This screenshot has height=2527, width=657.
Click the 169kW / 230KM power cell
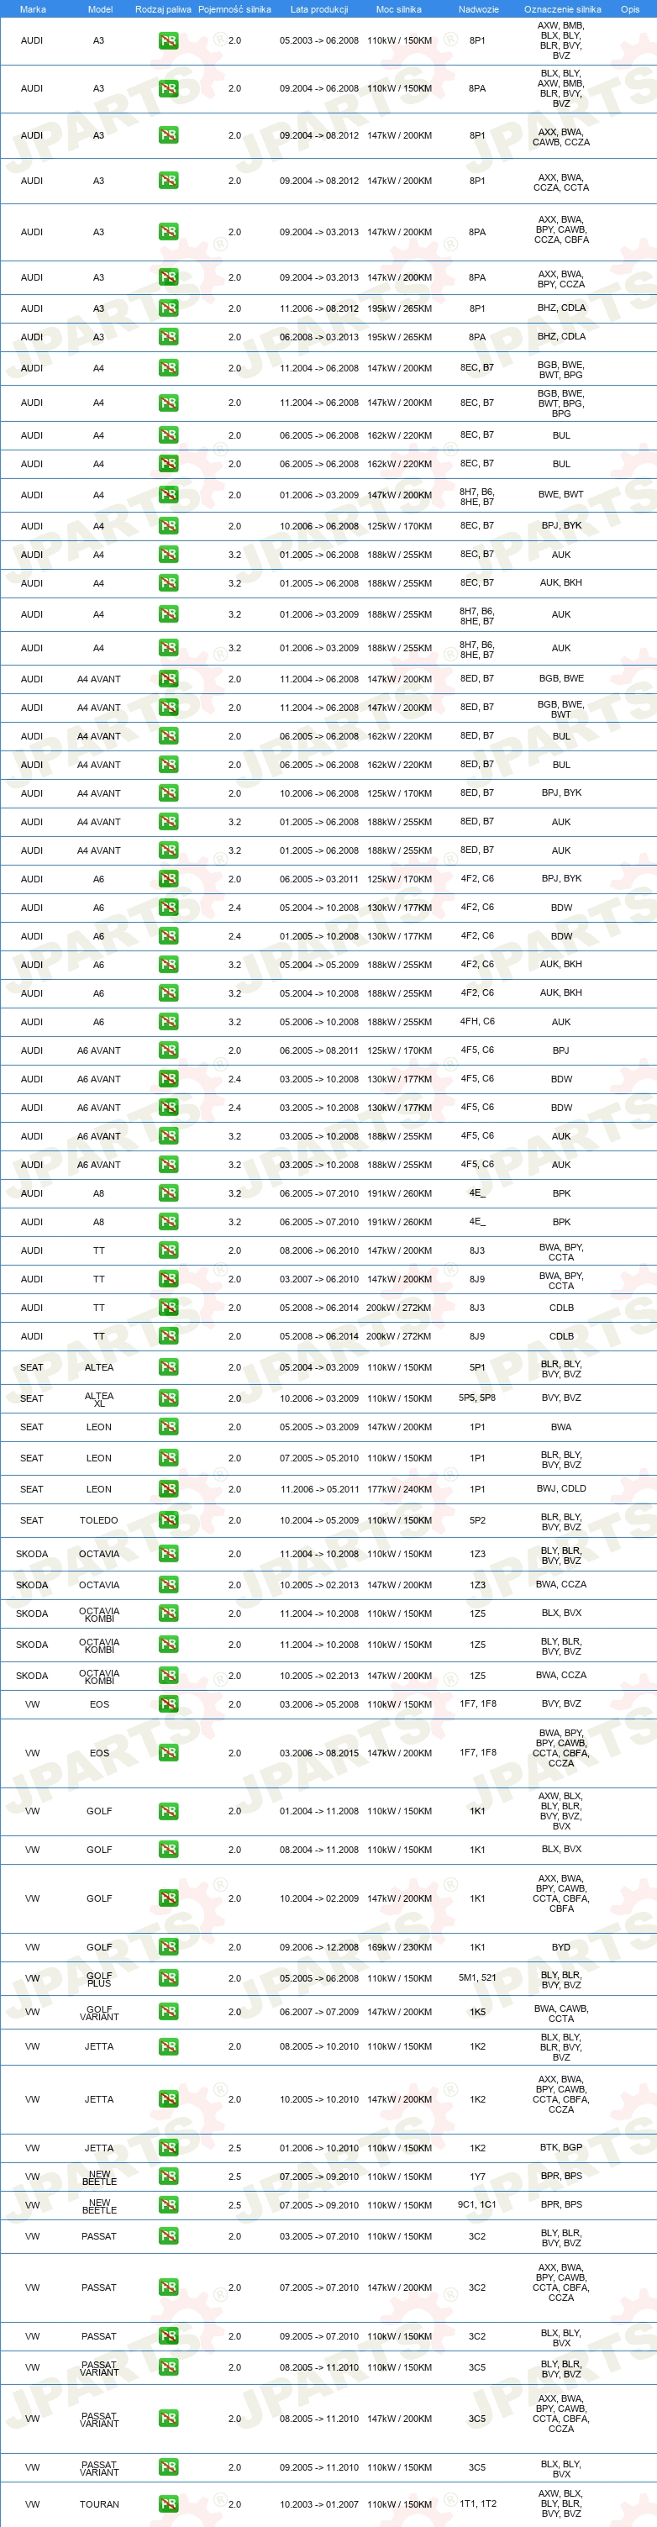(399, 1948)
